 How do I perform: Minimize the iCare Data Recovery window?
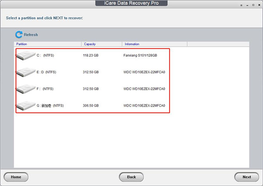(x=247, y=5)
